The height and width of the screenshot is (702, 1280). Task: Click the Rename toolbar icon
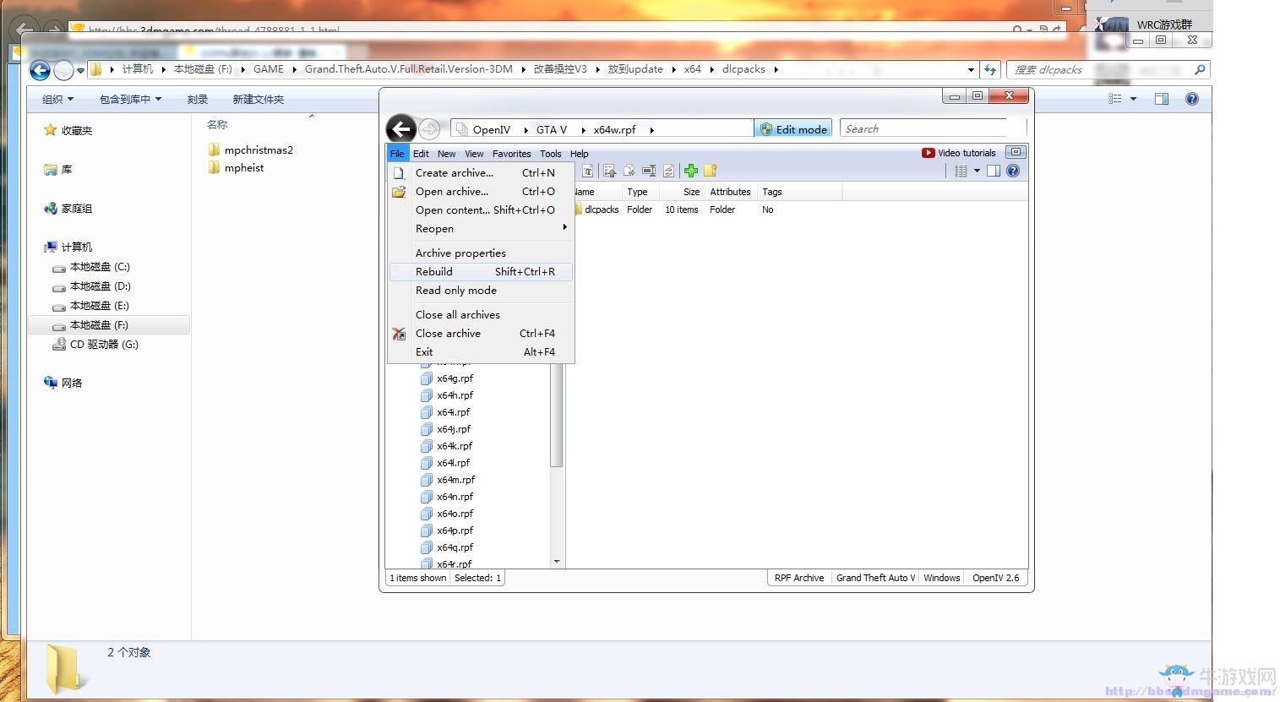(649, 171)
